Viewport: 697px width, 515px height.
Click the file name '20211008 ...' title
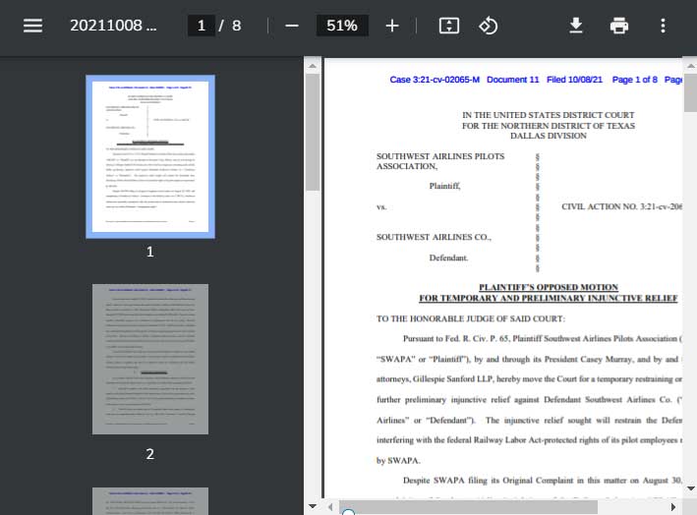coord(113,26)
